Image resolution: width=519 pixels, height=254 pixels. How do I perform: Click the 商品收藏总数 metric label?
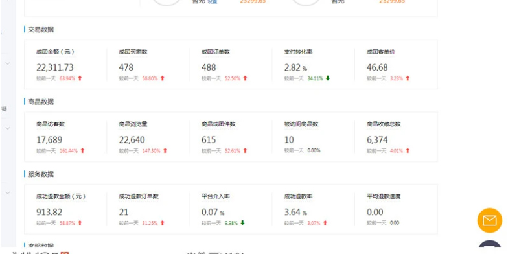click(x=384, y=124)
